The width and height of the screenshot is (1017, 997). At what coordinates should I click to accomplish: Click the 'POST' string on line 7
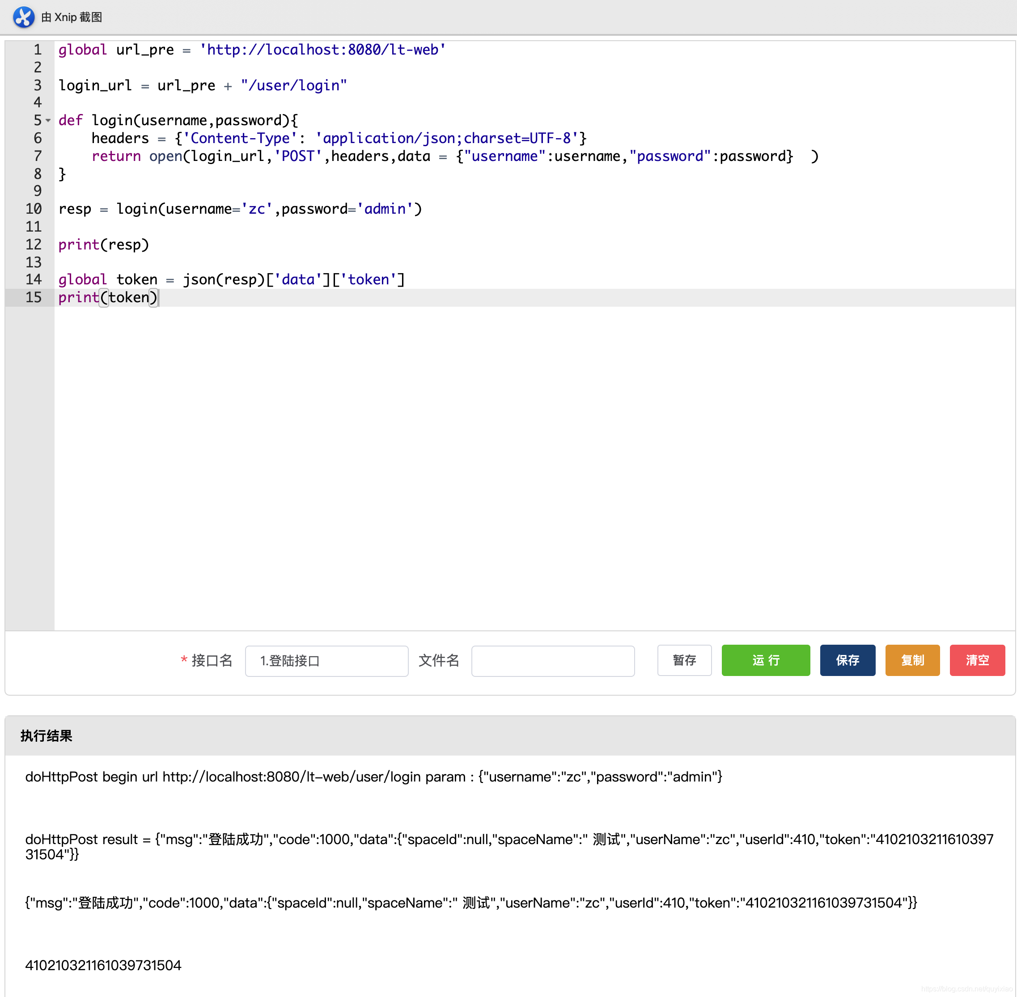[x=298, y=156]
